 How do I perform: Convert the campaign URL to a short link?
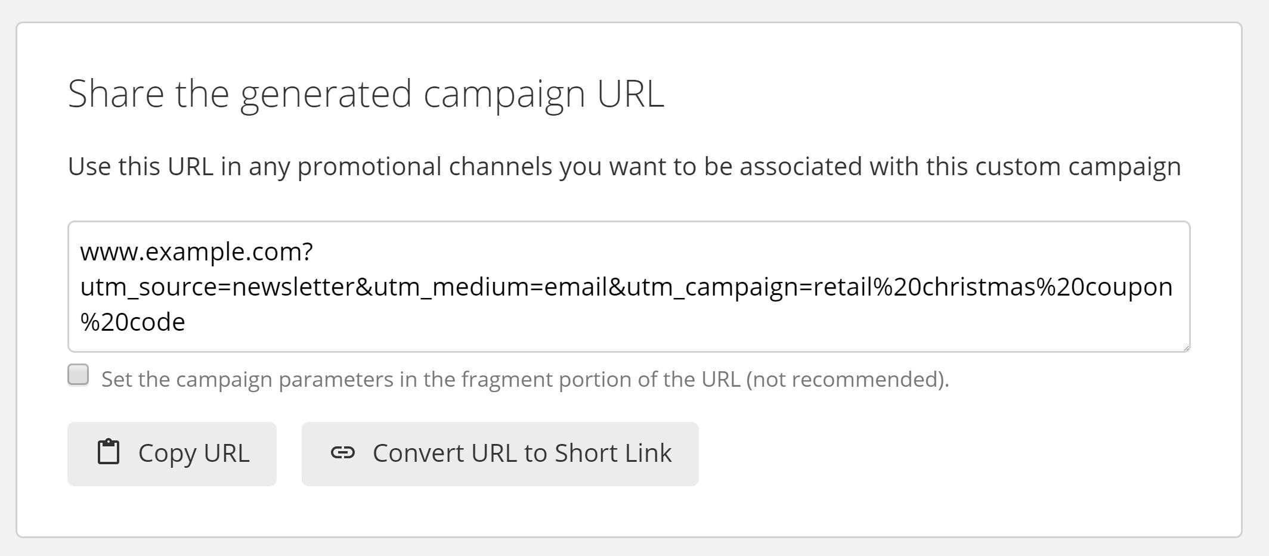pos(500,453)
